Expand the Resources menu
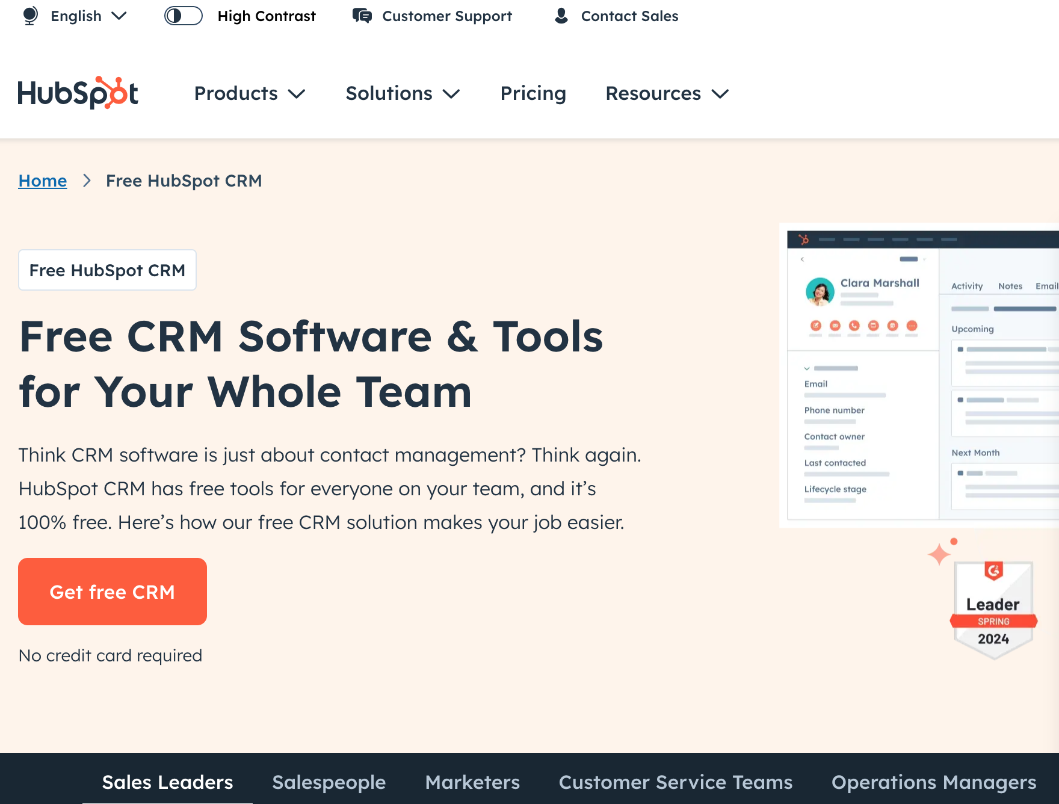The width and height of the screenshot is (1059, 804). point(667,93)
